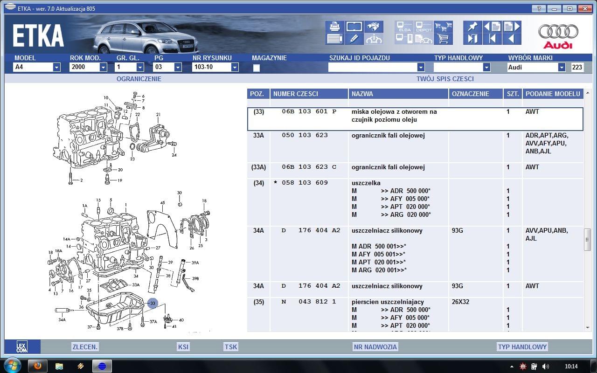Go to next page with right-arrow document icon

point(512,27)
